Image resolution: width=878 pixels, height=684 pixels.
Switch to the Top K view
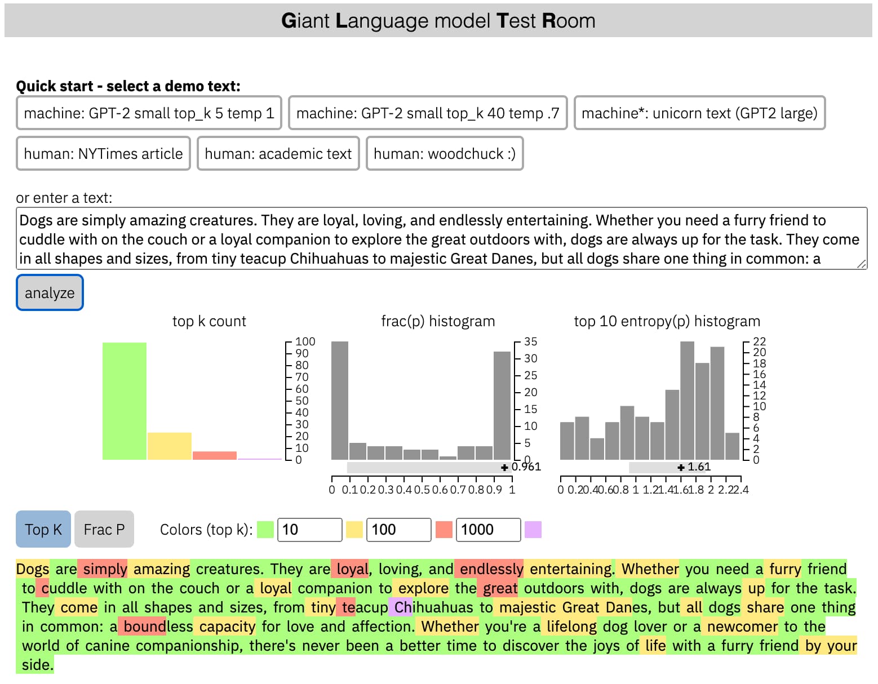(42, 529)
